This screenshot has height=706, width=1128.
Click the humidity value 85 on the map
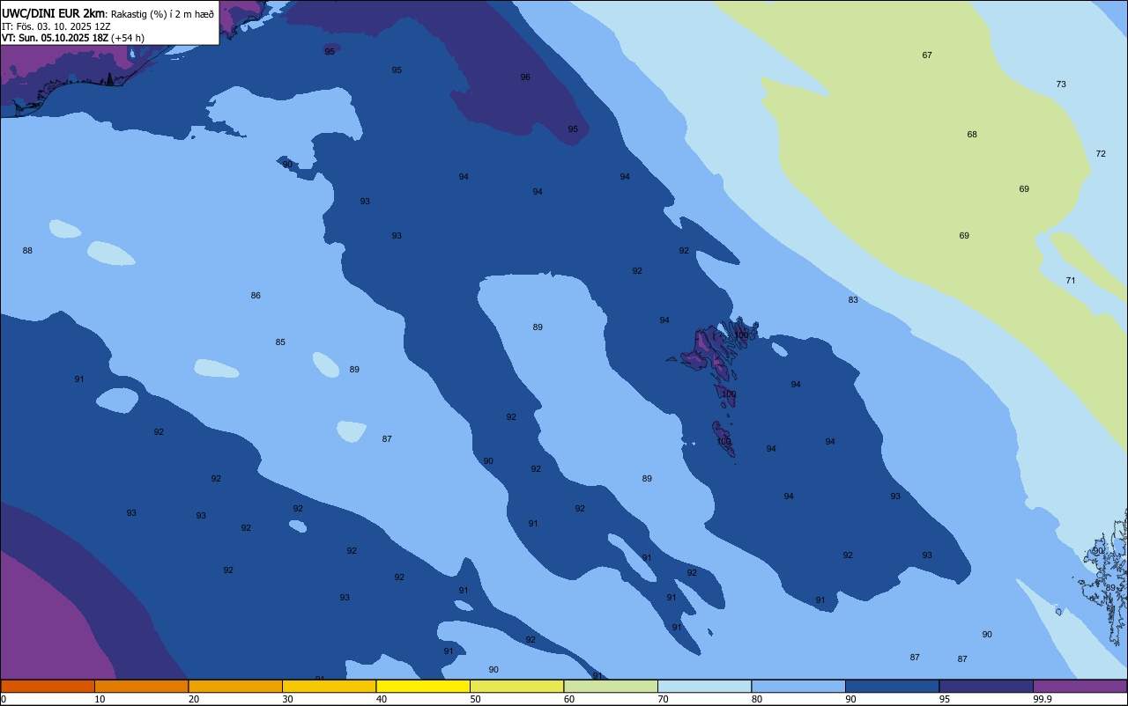280,342
